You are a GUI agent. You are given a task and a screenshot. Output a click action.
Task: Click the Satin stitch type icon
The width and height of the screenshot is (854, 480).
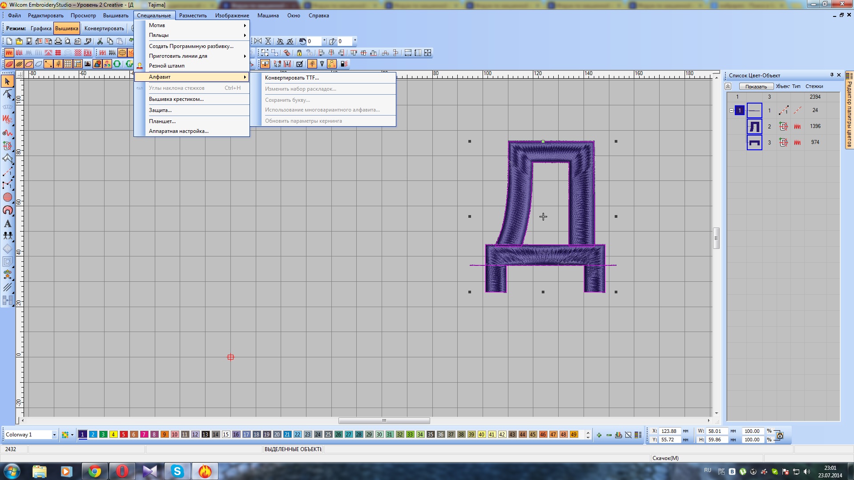coord(9,52)
